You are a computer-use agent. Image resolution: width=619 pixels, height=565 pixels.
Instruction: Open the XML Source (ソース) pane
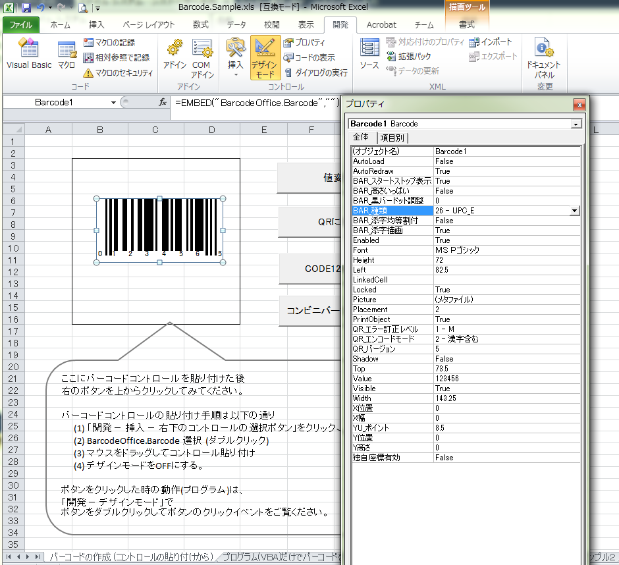(369, 55)
